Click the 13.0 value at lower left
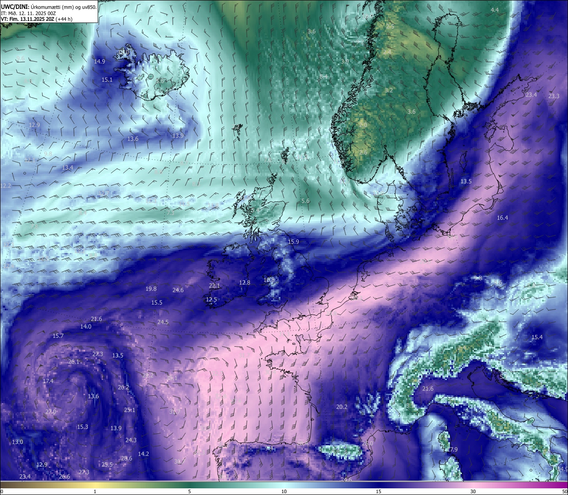Screen dimensions: 568x495 tap(17, 442)
